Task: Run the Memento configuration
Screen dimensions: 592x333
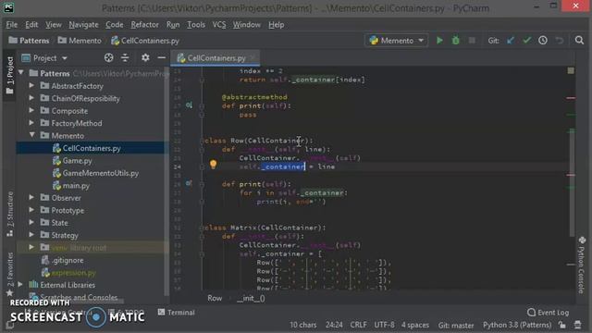Action: 439,41
